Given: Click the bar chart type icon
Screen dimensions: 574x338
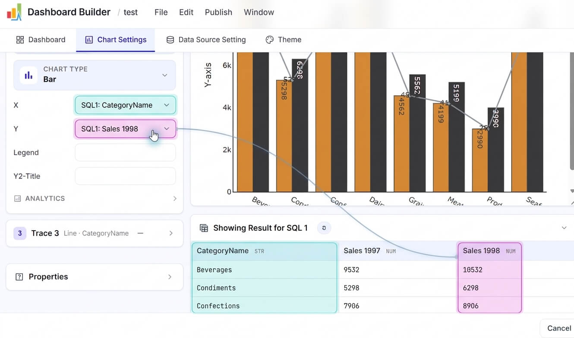Looking at the screenshot, I should [28, 75].
